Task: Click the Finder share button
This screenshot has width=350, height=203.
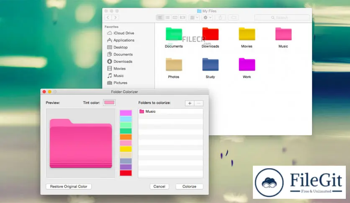Action: (220, 18)
